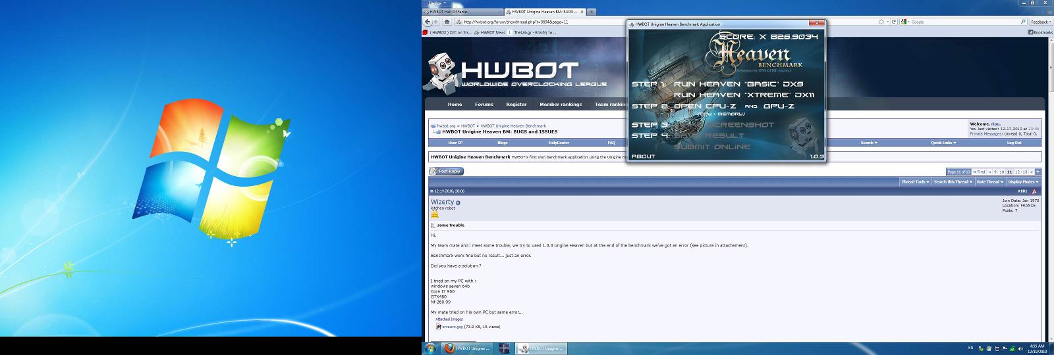Click the bookmark star in address bar
Viewport: 1054px width, 355px height.
[x=881, y=22]
